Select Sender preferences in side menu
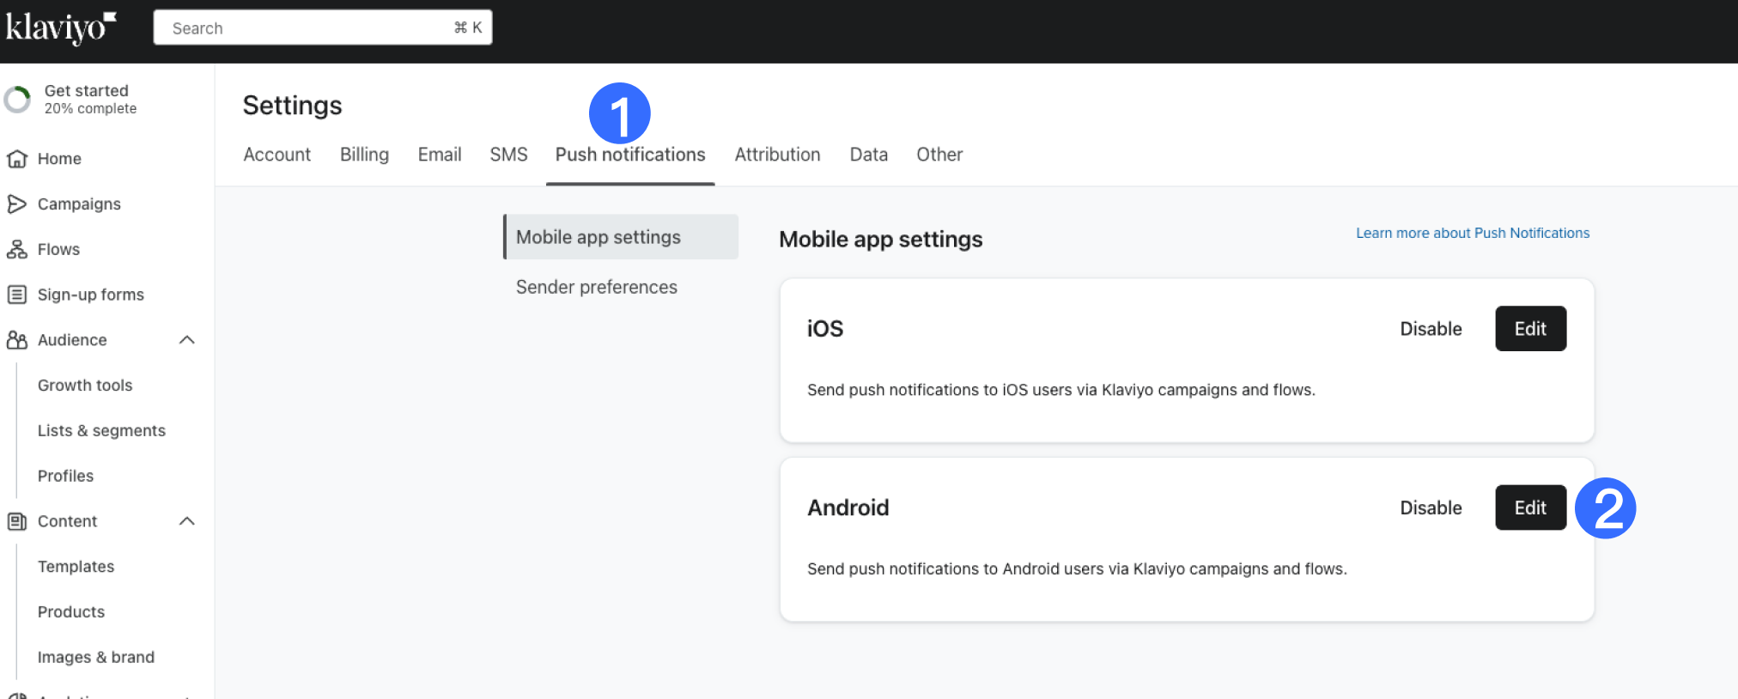This screenshot has width=1738, height=699. (x=596, y=287)
